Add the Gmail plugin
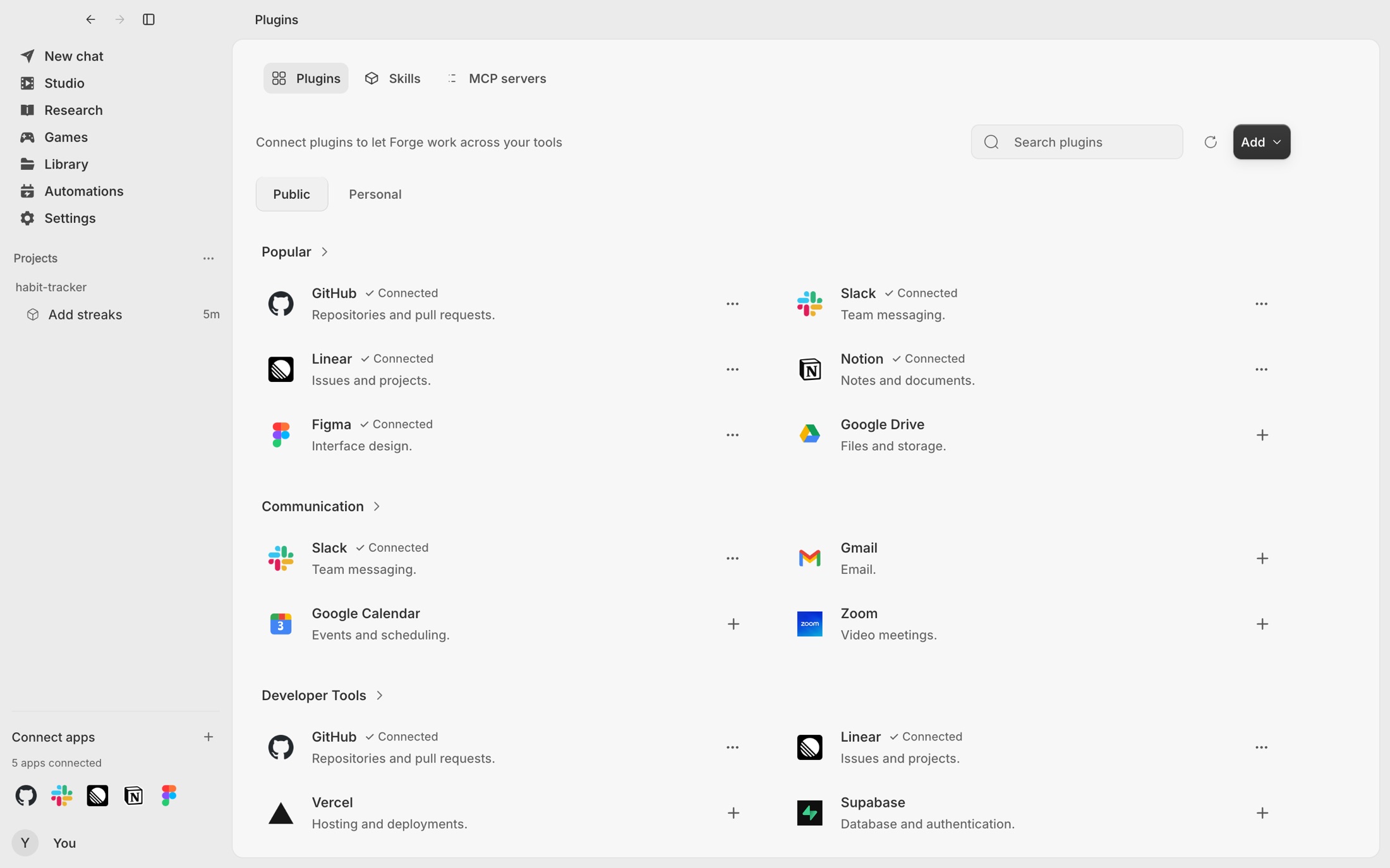The height and width of the screenshot is (868, 1390). pos(1262,559)
